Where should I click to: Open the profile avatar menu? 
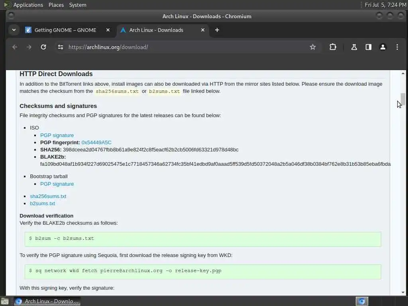coord(383,47)
